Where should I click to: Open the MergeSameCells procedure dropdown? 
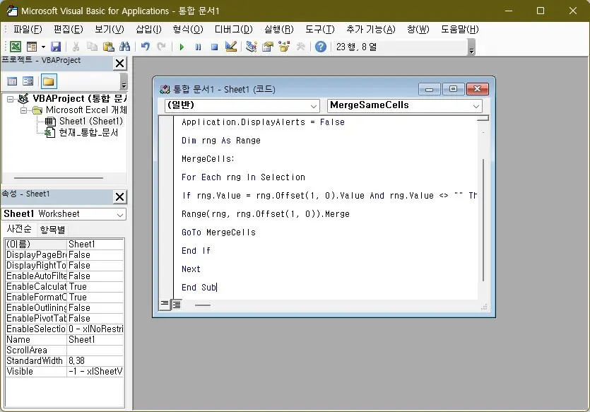tap(476, 106)
